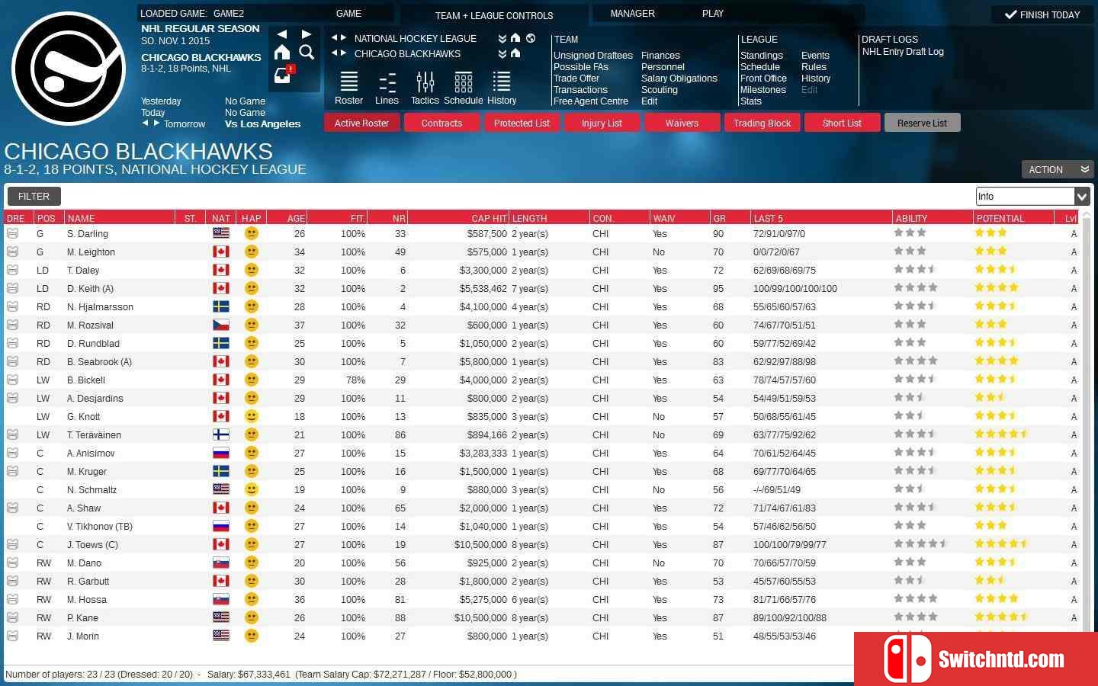1098x686 pixels.
Task: Switch to the next team with right arrow
Action: (343, 53)
